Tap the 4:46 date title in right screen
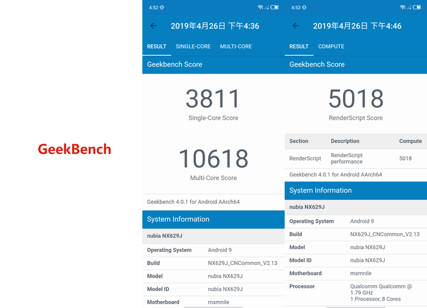Screen dimensions: 427x308 click(x=357, y=26)
